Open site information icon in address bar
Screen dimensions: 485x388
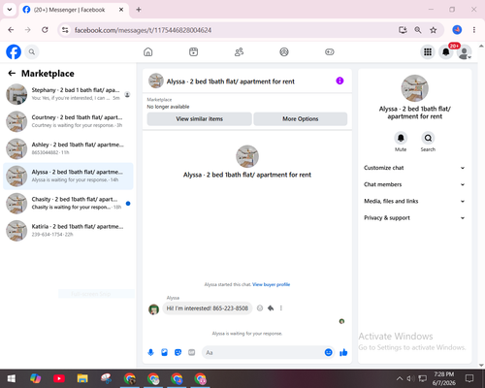tap(65, 30)
